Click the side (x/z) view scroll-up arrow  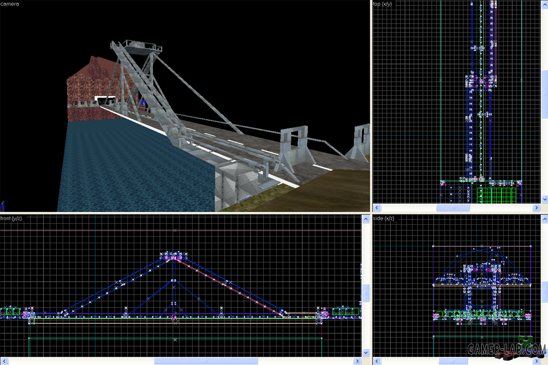pyautogui.click(x=544, y=219)
